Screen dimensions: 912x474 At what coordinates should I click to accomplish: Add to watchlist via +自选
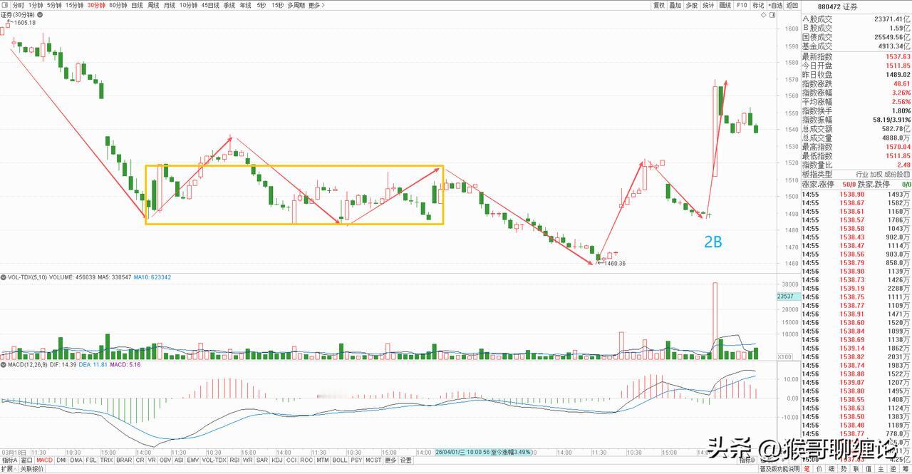[x=775, y=5]
